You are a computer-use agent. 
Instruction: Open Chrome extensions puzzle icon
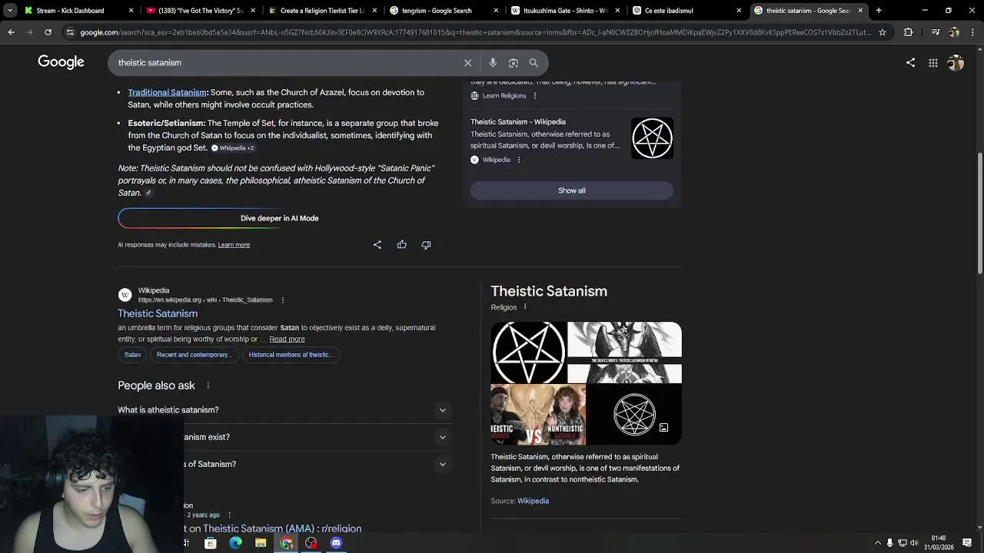click(x=908, y=32)
